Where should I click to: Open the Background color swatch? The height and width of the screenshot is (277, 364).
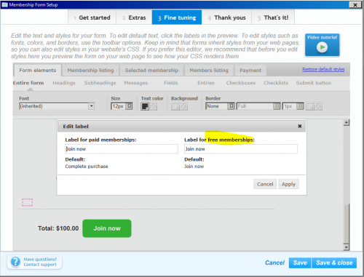click(175, 106)
